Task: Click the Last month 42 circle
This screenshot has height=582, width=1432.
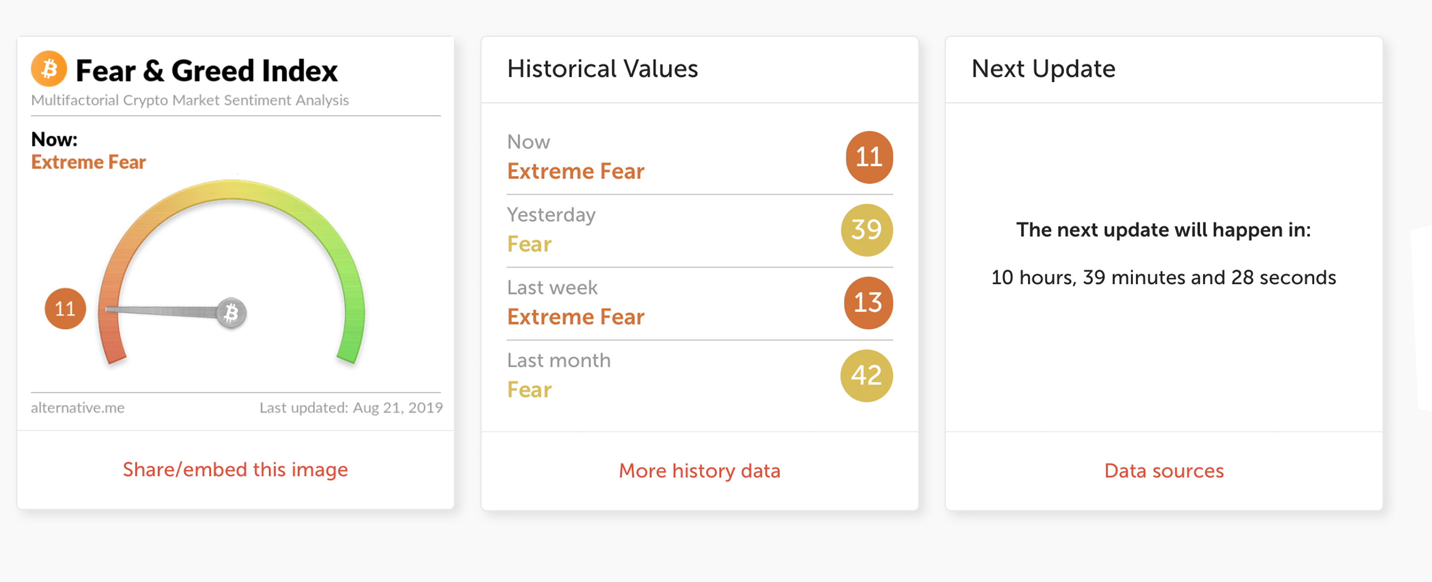Action: click(866, 376)
